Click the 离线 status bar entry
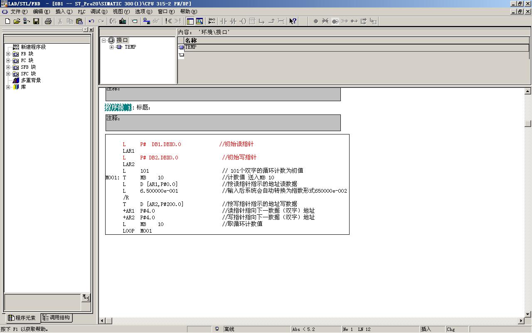This screenshot has height=333, width=532. pos(229,329)
